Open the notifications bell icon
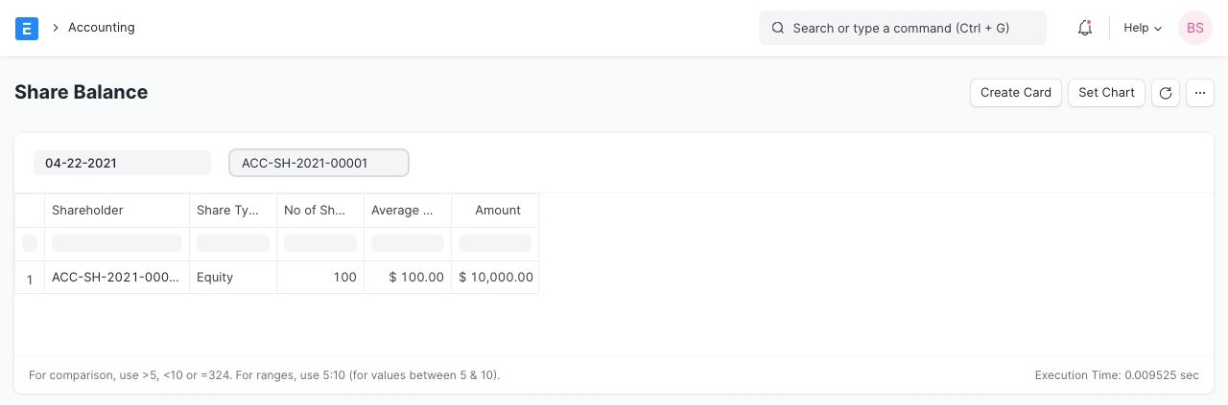This screenshot has height=405, width=1228. (1085, 28)
